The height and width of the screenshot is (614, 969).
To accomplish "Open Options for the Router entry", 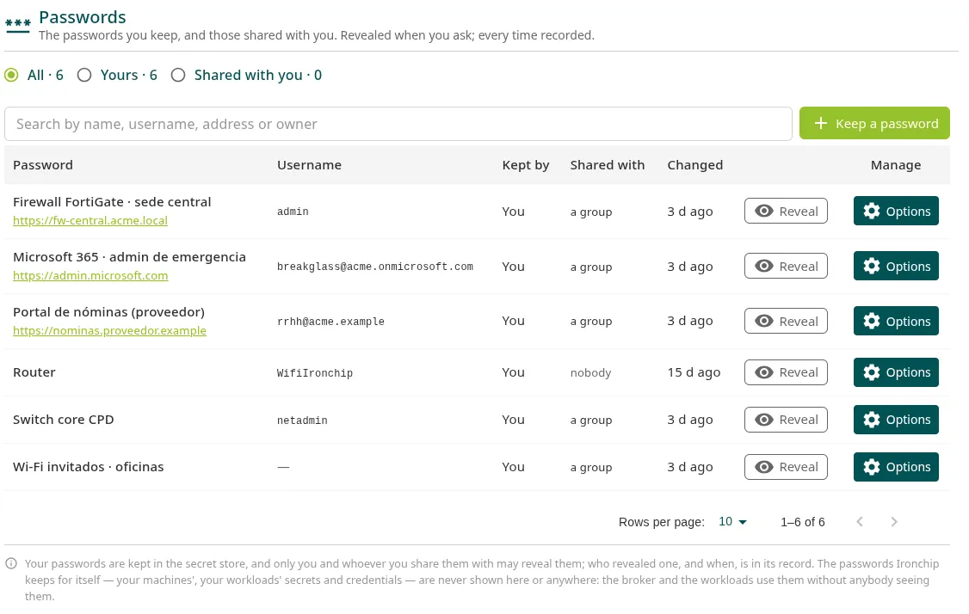I will (x=896, y=372).
